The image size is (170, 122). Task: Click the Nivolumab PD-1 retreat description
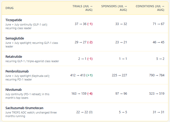(x=27, y=96)
